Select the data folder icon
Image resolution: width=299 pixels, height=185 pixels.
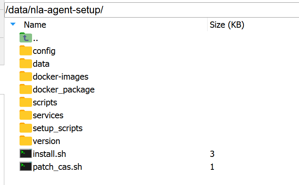tap(25, 63)
